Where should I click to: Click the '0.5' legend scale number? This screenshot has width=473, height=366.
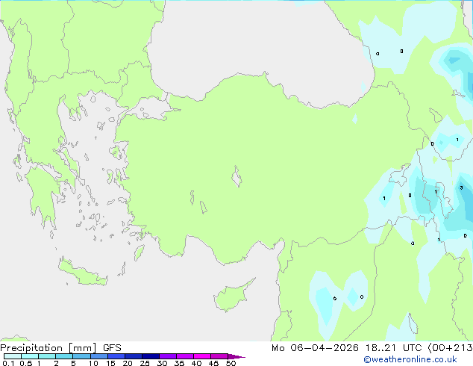tap(26, 363)
